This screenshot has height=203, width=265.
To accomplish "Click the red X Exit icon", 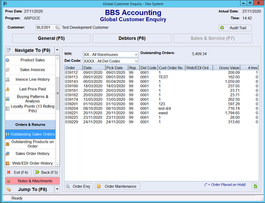I will (9, 172).
